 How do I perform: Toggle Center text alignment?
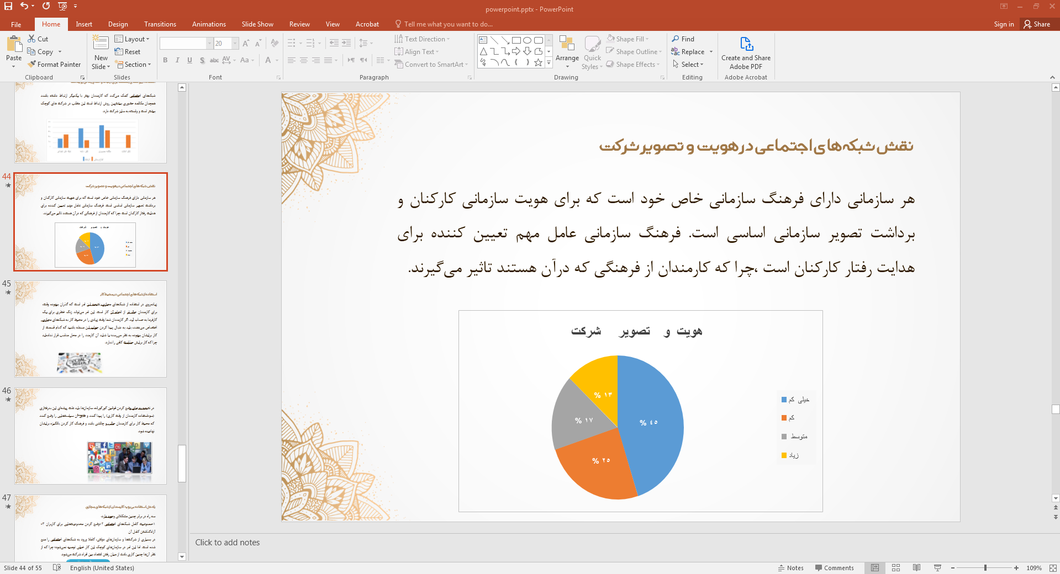click(x=304, y=60)
